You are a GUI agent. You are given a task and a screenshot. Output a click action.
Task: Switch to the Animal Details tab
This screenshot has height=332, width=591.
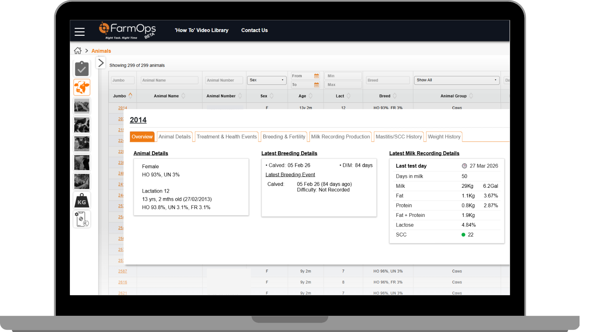click(175, 136)
